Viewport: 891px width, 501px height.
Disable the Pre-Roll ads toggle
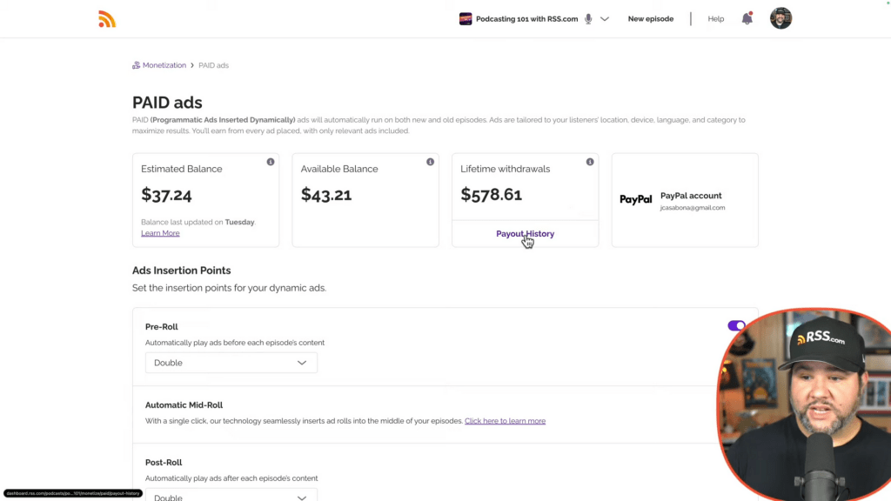pos(736,326)
